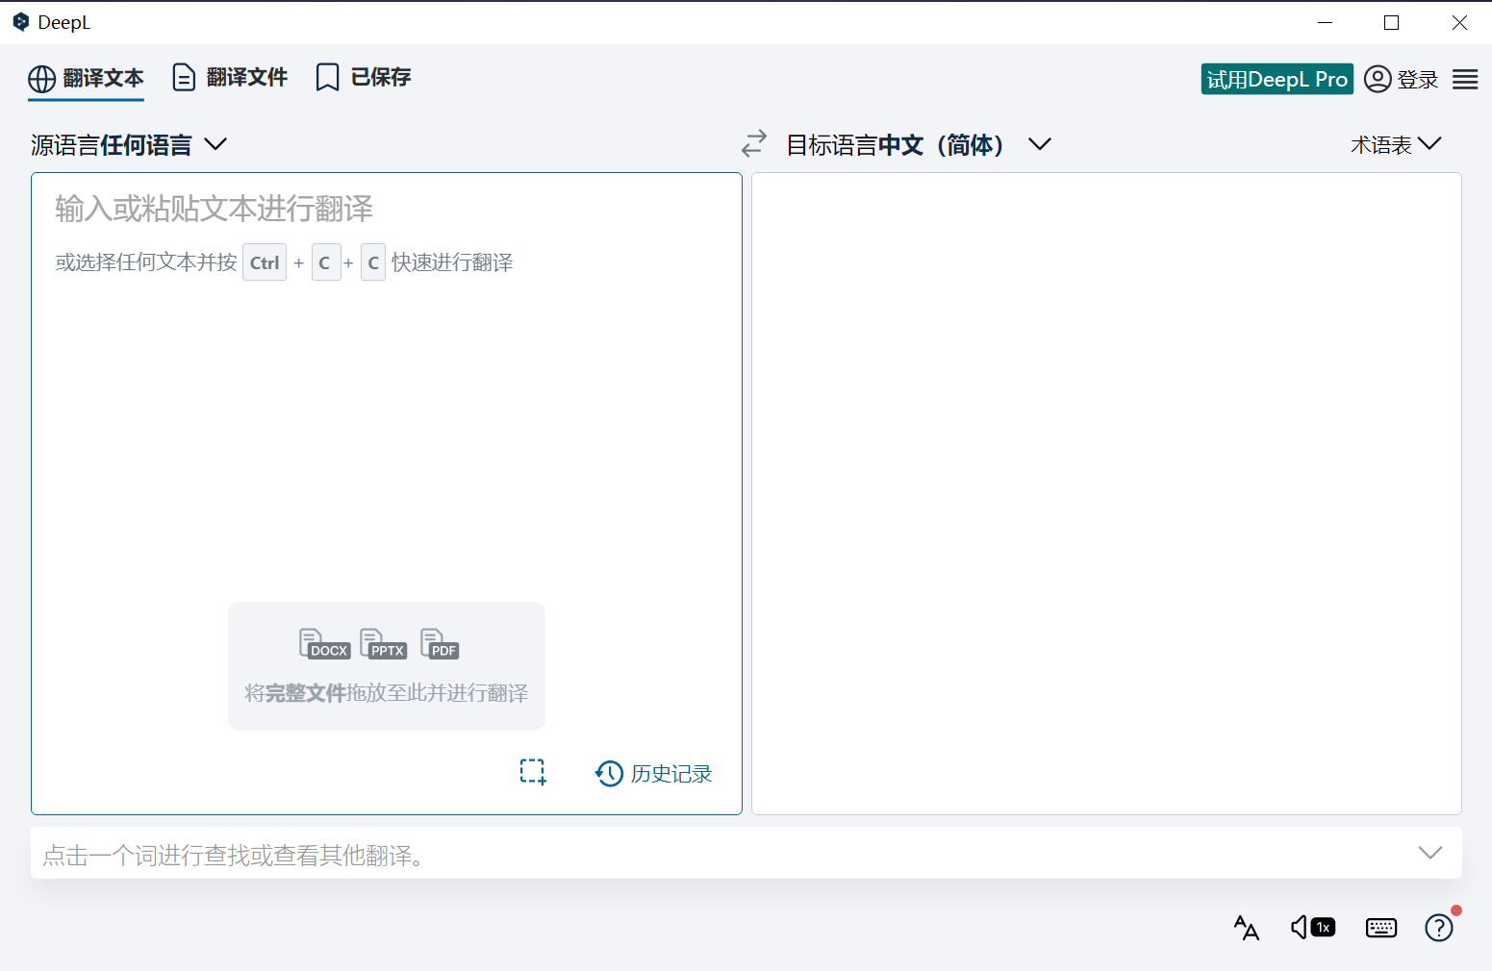This screenshot has height=971, width=1492.
Task: Open 历史记录 translation history
Action: tap(653, 773)
